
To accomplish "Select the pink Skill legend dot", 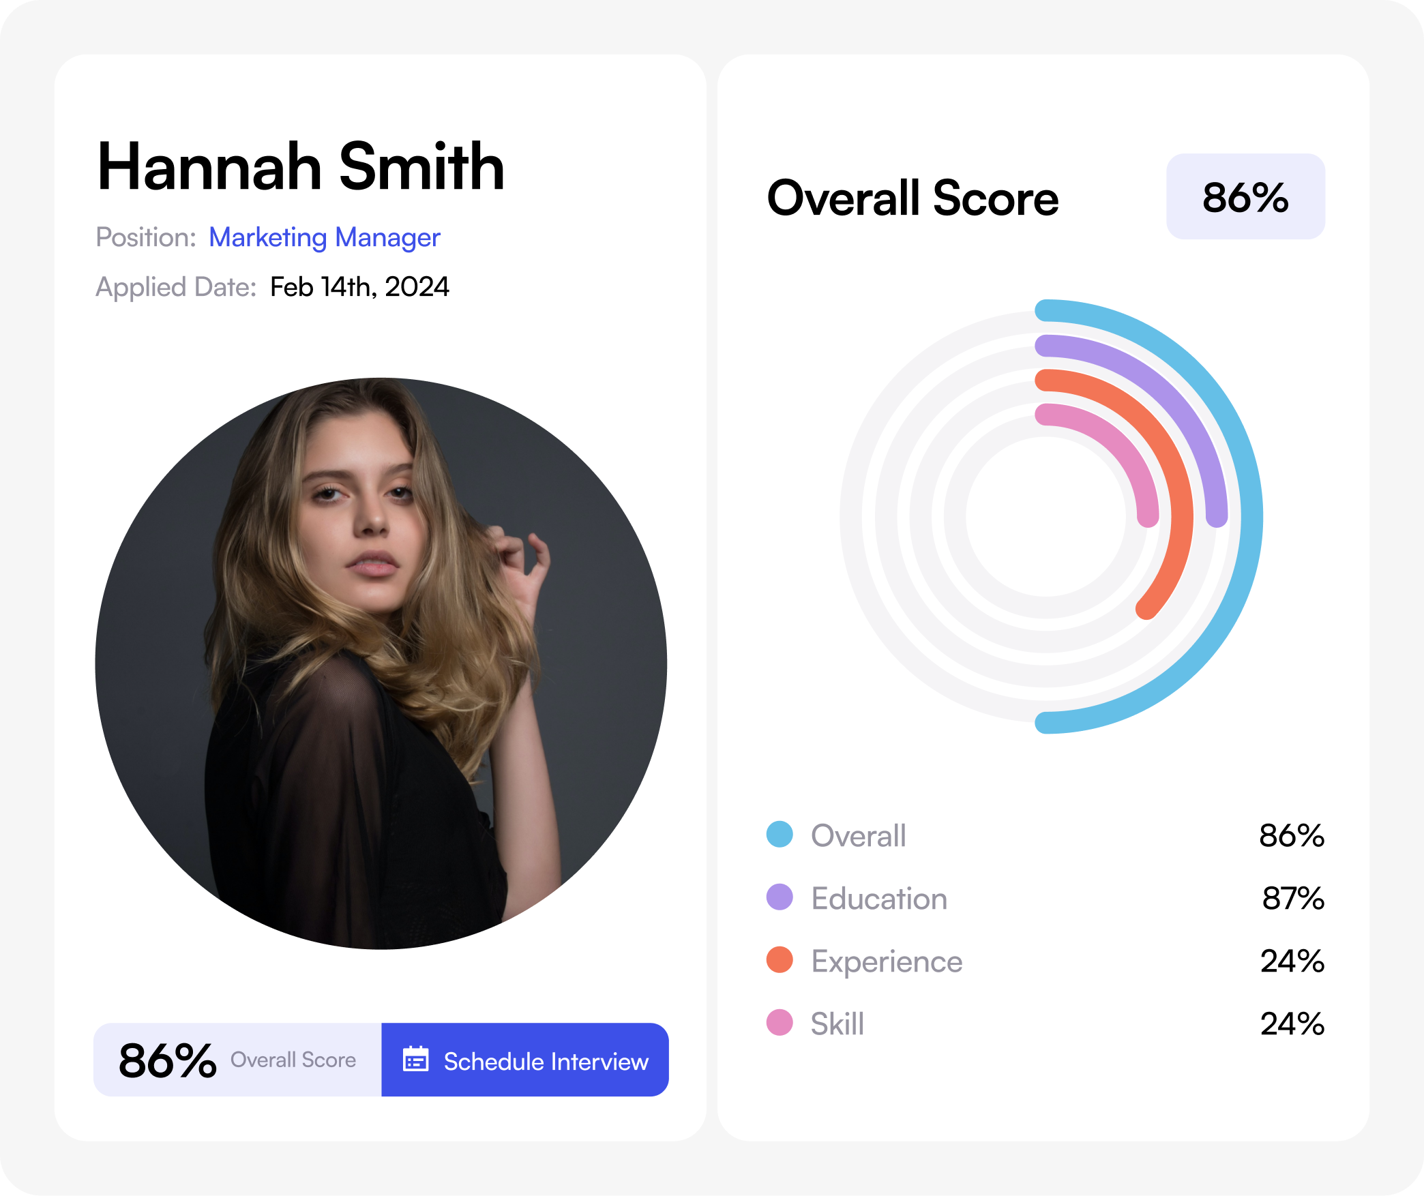I will point(780,1022).
